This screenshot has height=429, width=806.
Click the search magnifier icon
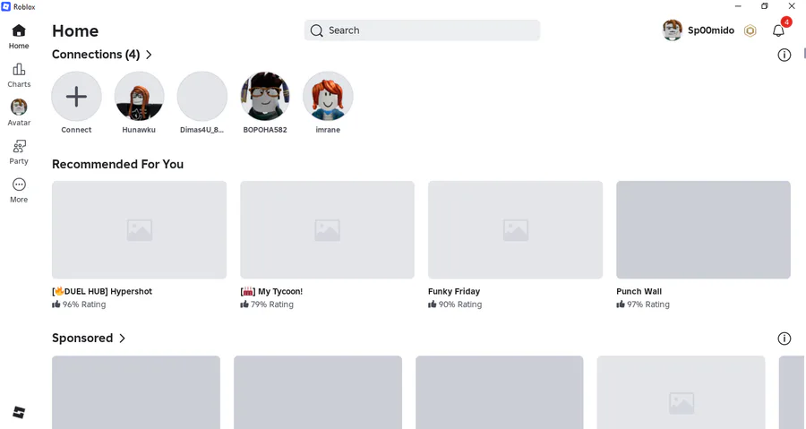click(317, 30)
